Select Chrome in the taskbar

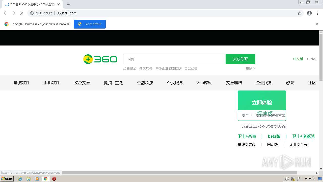(x=45, y=179)
